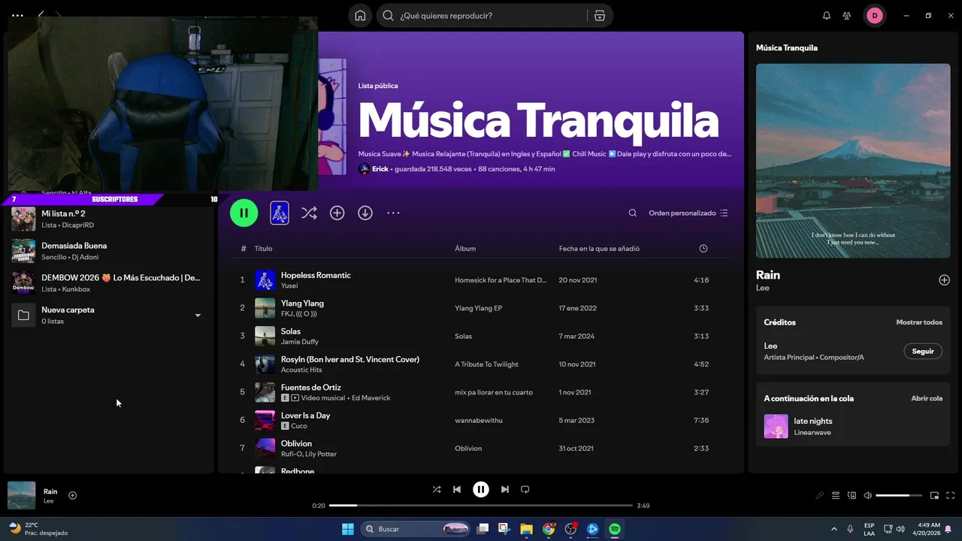
Task: Open the album link wannabewithu
Action: click(478, 421)
